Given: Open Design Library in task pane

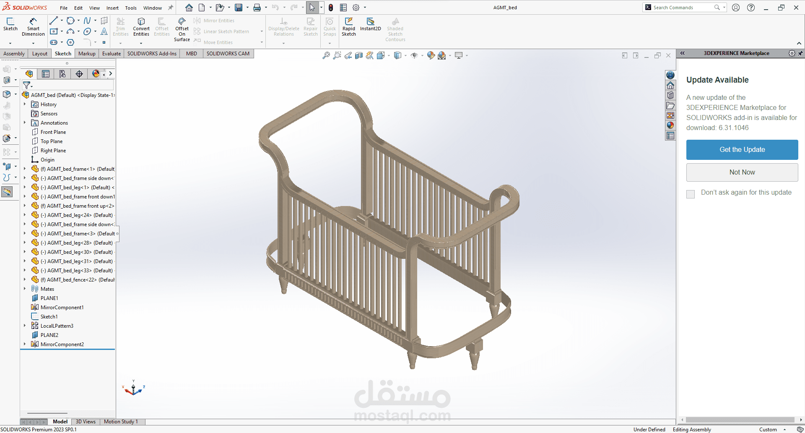Looking at the screenshot, I should pyautogui.click(x=670, y=95).
